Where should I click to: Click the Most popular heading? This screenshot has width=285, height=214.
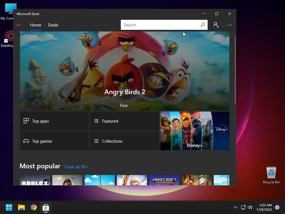point(40,166)
